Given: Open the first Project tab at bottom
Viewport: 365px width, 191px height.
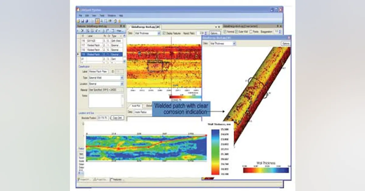Looking at the screenshot, I should coord(84,179).
